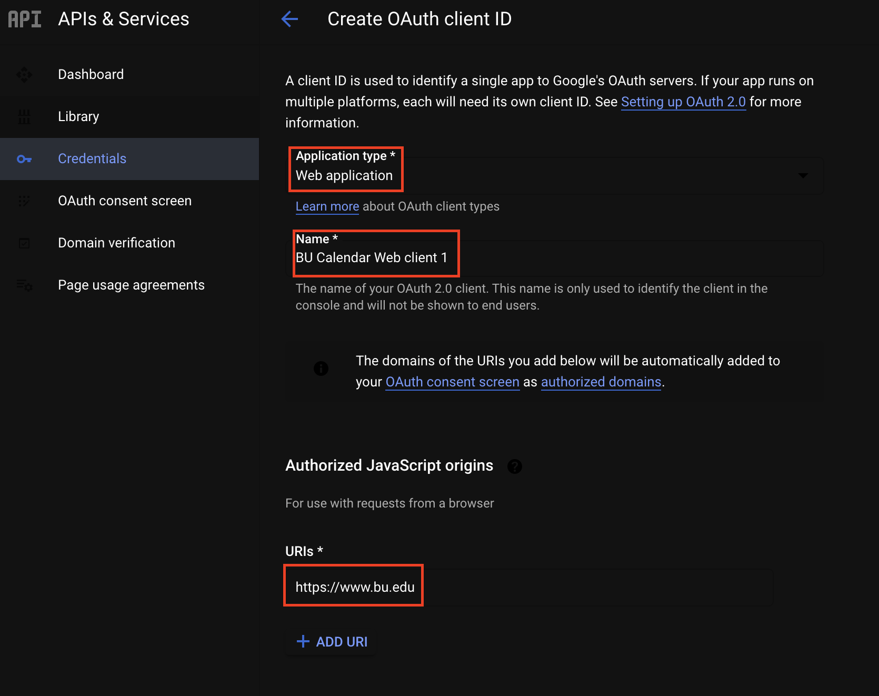
Task: Click the ADD URI button
Action: point(332,642)
